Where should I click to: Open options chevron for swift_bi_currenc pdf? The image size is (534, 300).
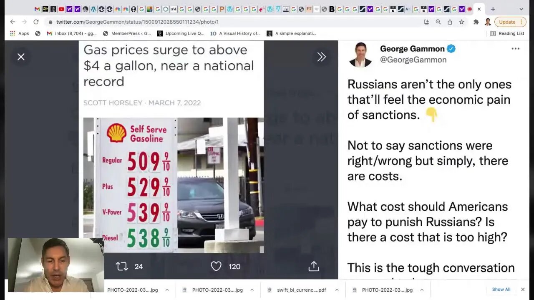(x=337, y=290)
